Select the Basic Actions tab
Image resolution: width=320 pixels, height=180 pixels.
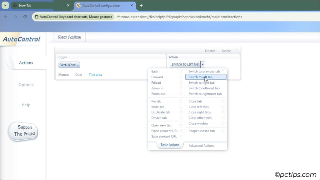pos(170,145)
